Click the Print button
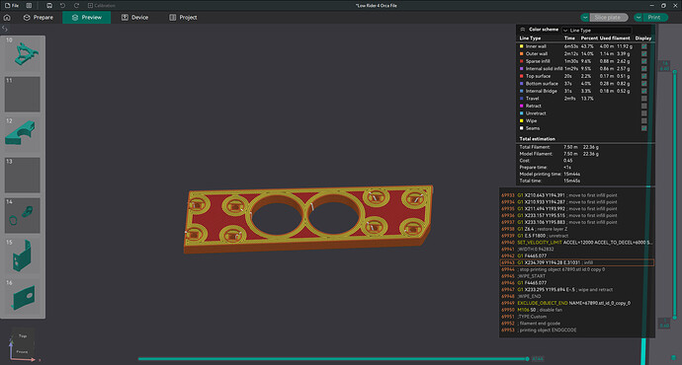 654,18
